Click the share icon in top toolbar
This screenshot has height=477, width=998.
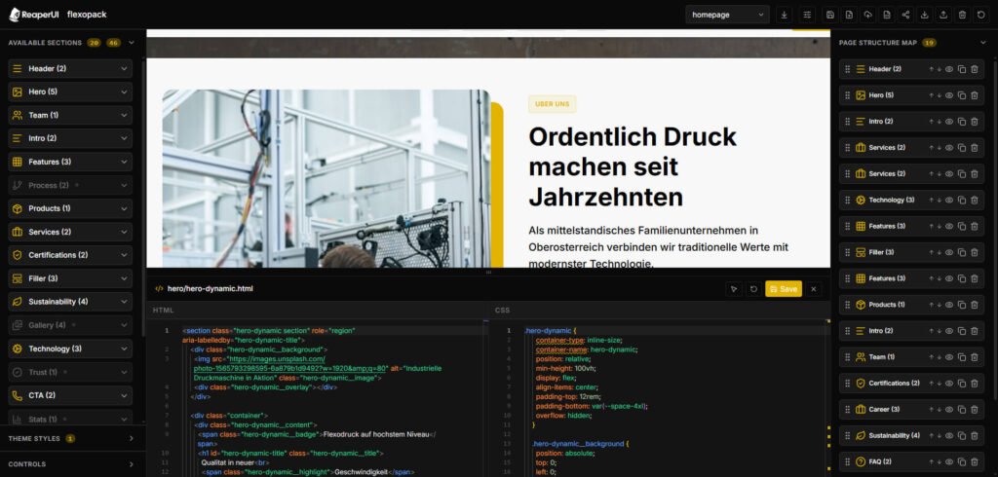point(905,15)
